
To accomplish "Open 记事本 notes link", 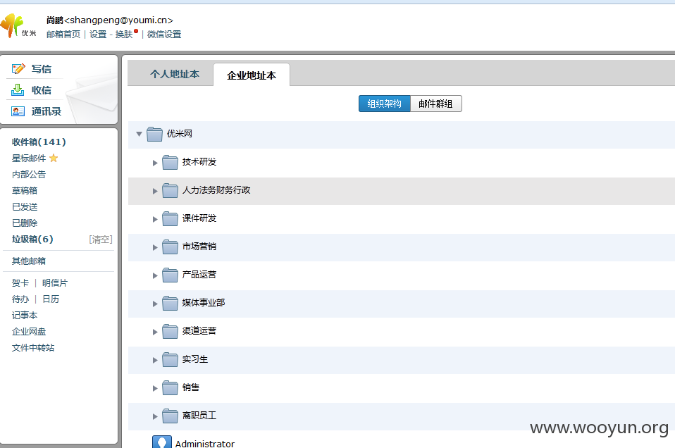I will [25, 316].
